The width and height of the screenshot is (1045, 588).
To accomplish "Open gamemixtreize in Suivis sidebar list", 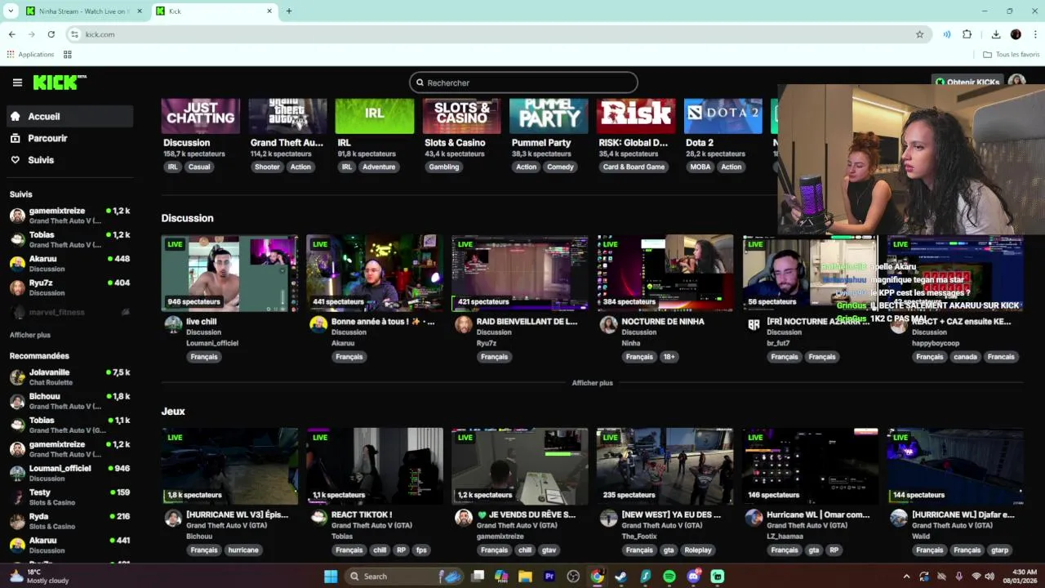I will pos(70,216).
